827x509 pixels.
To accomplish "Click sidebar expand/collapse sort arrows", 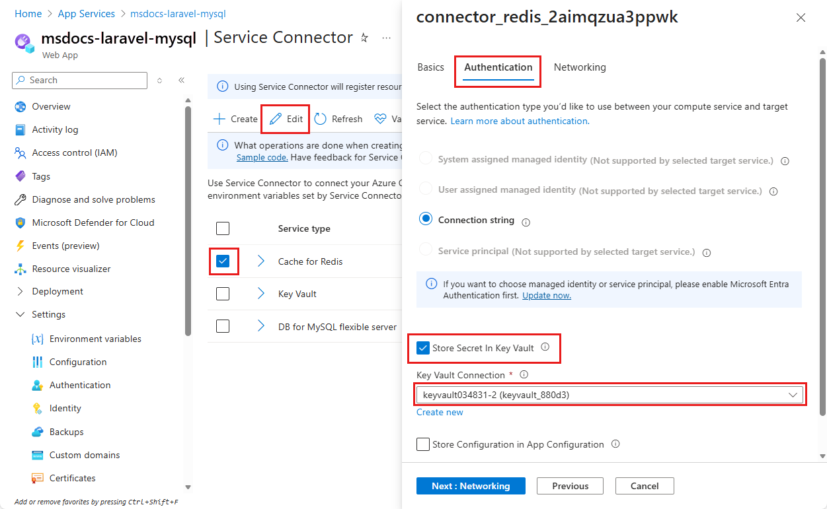I will coord(159,80).
